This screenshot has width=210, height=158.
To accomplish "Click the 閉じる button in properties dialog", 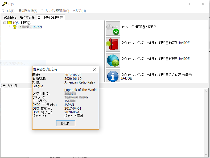I will point(65,123).
